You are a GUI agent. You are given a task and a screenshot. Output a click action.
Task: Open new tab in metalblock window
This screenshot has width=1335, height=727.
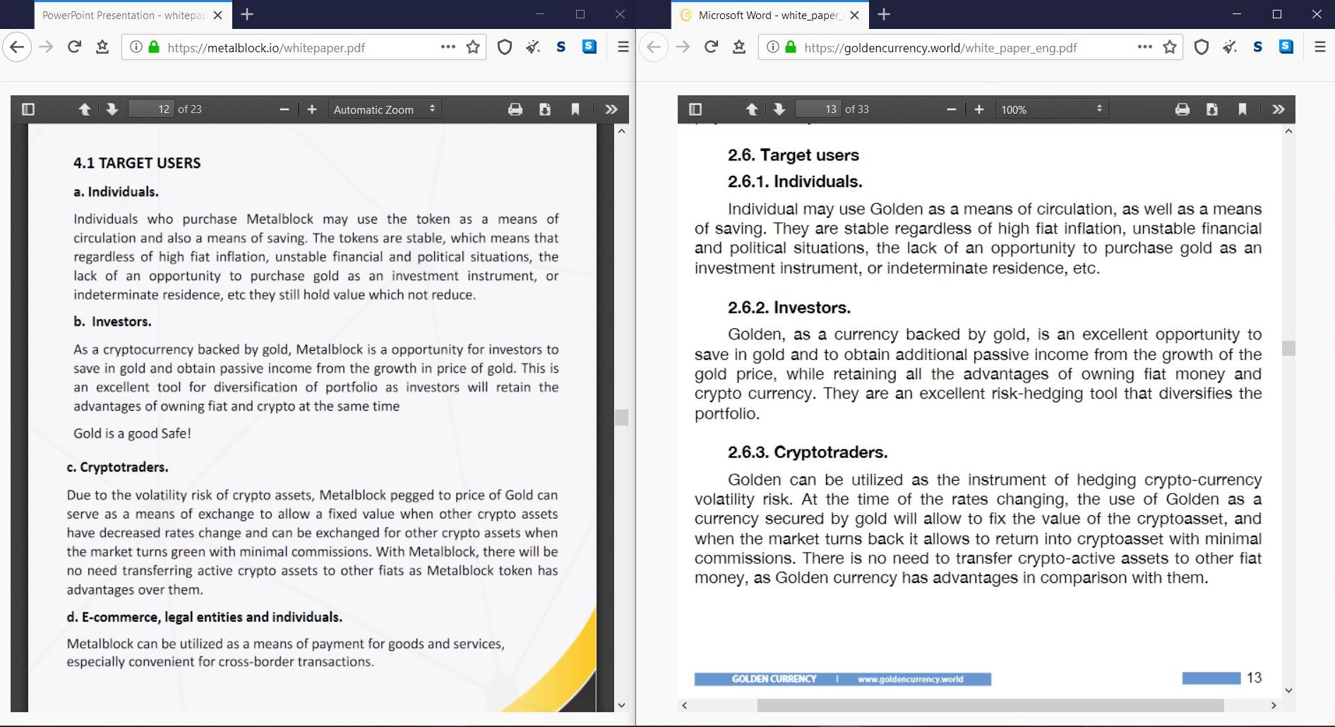coord(247,14)
